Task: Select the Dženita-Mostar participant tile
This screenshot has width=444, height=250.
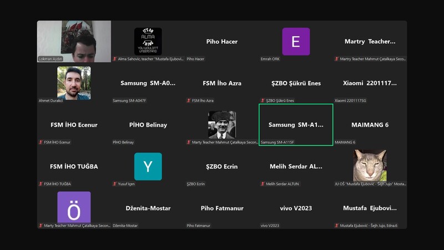Action: pyautogui.click(x=148, y=208)
